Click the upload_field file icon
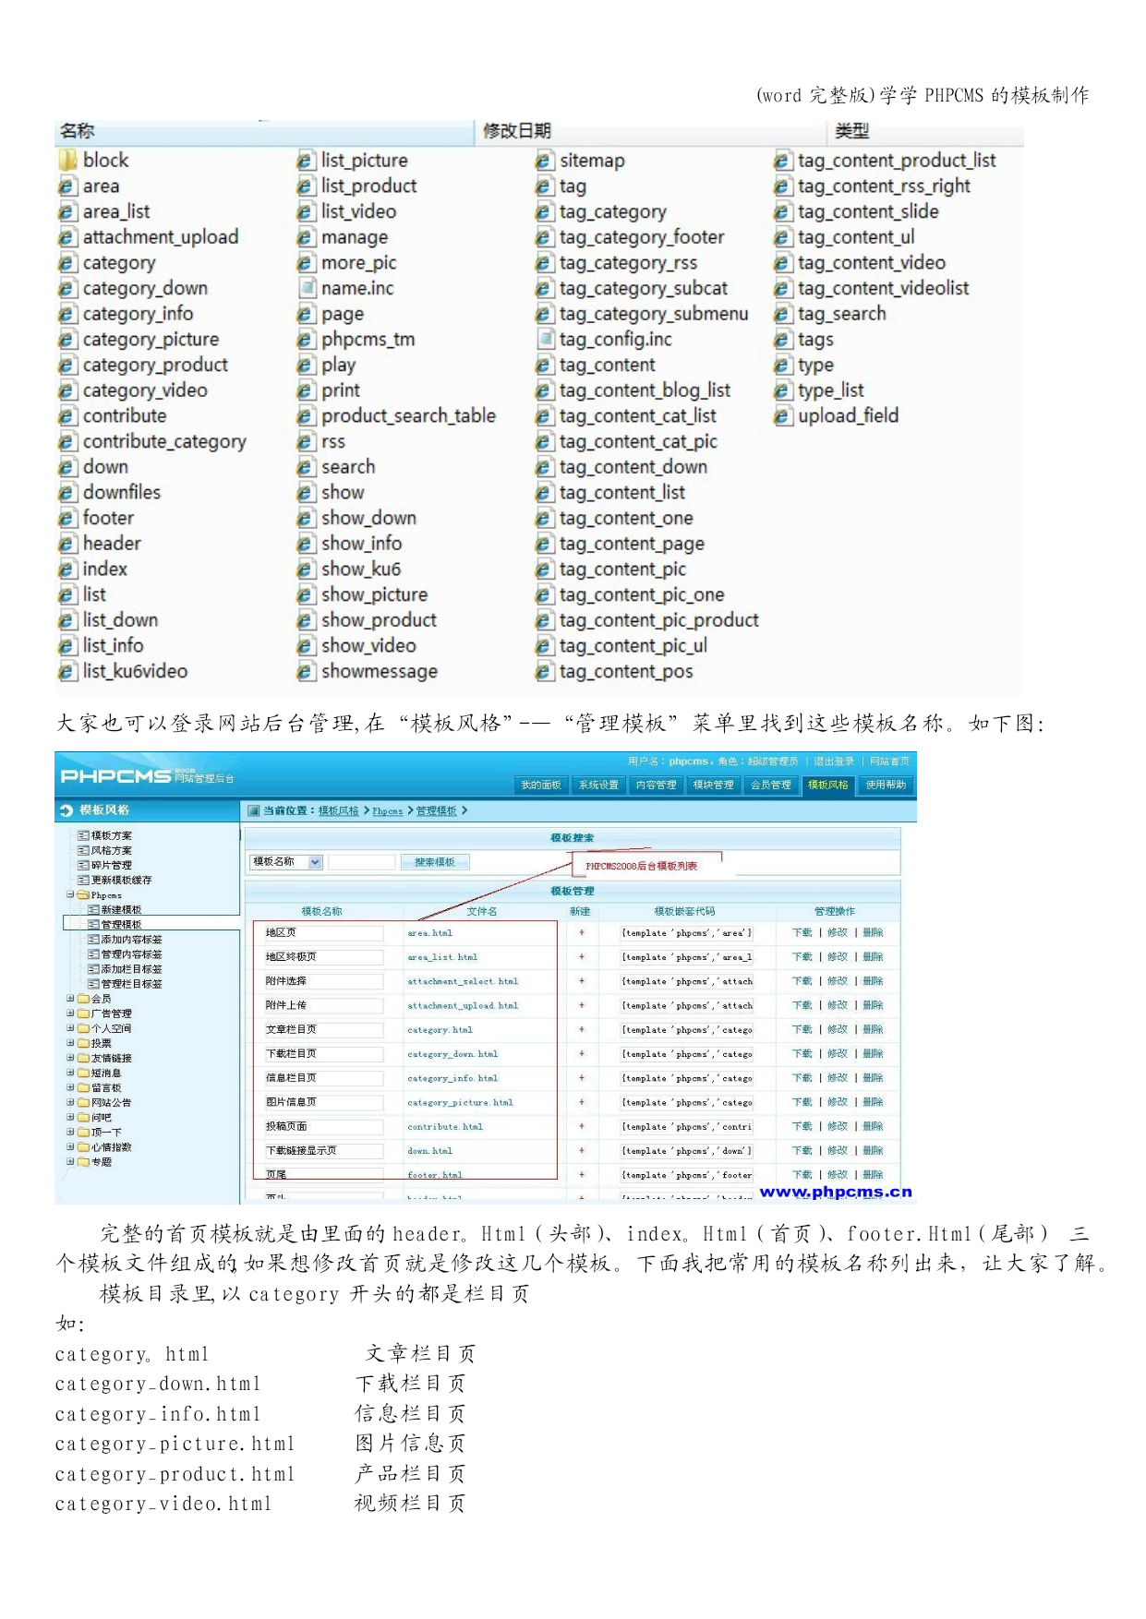 tap(783, 416)
